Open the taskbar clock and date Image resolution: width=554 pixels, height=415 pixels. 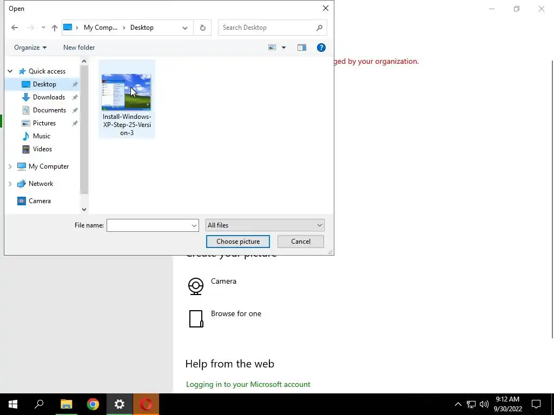507,404
